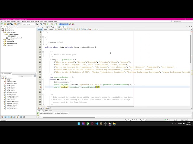Screen dimensions: 193x144
Task: Expand the Test Packages node
Action: point(3,40)
